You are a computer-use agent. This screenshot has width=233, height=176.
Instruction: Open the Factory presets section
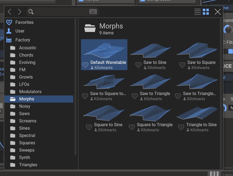(x=22, y=40)
